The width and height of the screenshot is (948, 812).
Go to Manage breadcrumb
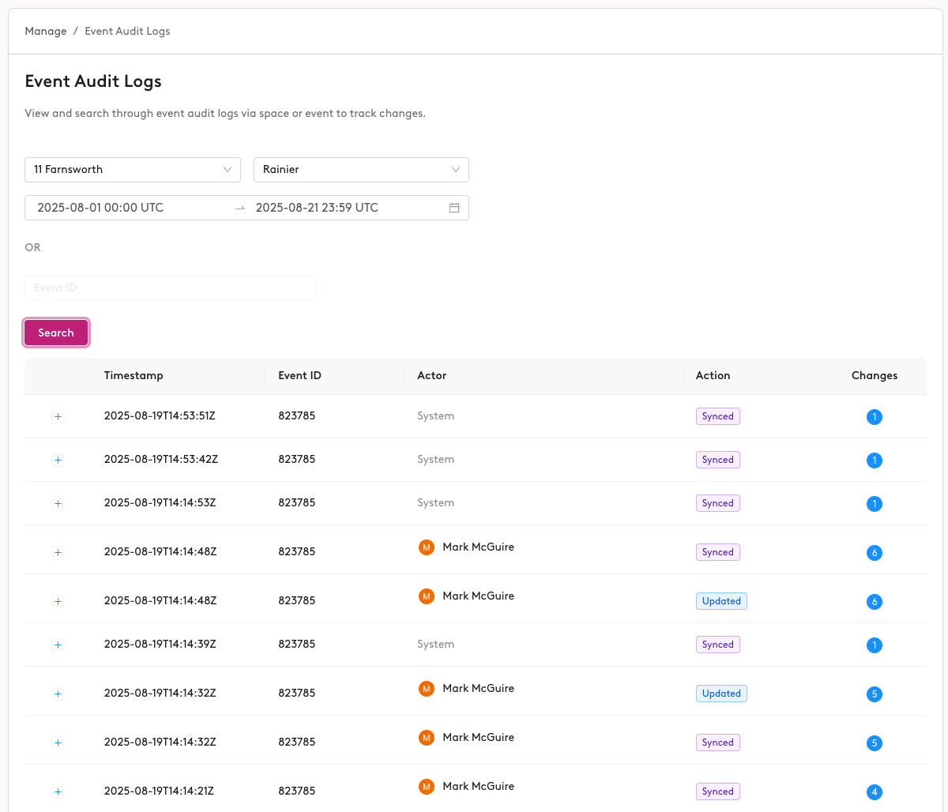point(46,32)
